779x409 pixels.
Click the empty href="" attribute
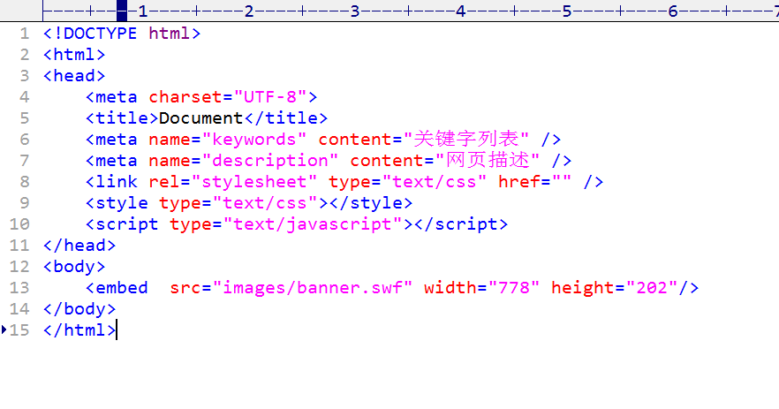(x=535, y=182)
